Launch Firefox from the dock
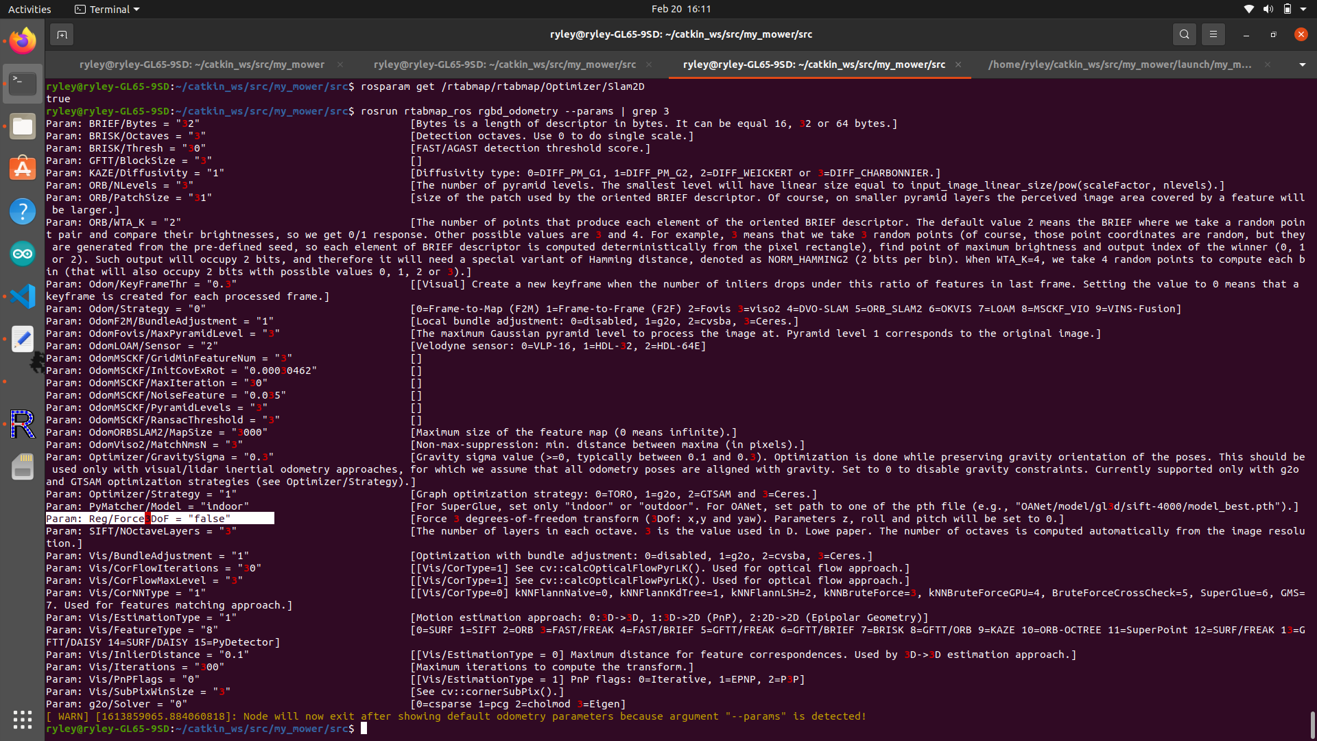1317x741 pixels. point(23,41)
